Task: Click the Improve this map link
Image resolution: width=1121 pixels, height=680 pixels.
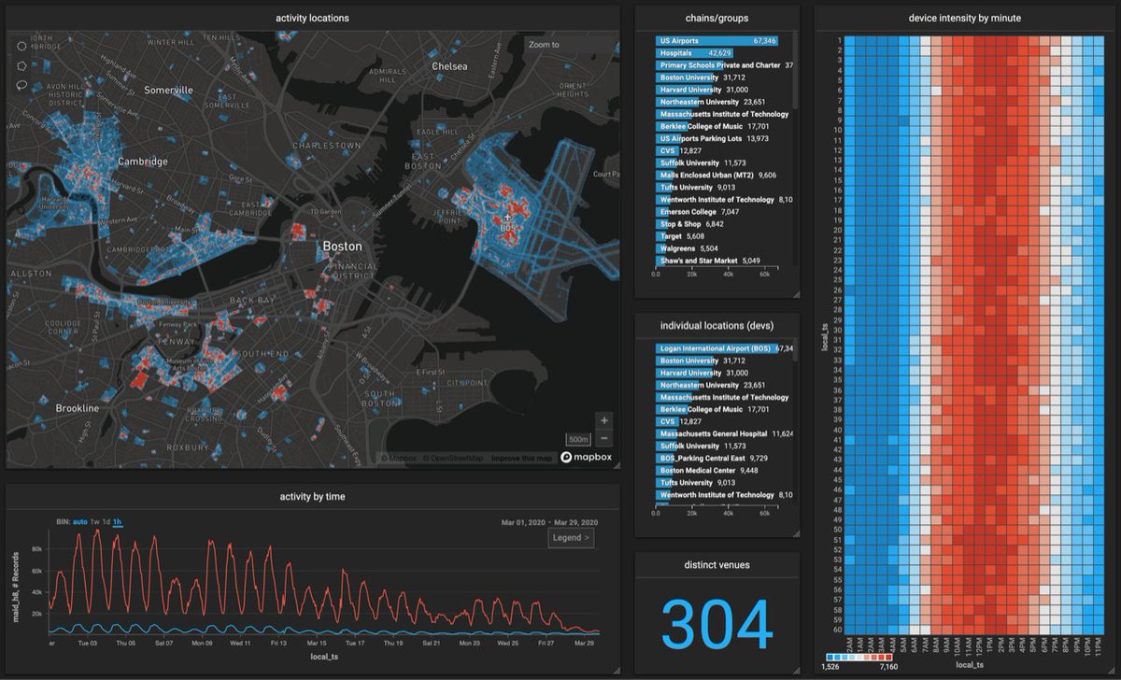Action: tap(521, 458)
